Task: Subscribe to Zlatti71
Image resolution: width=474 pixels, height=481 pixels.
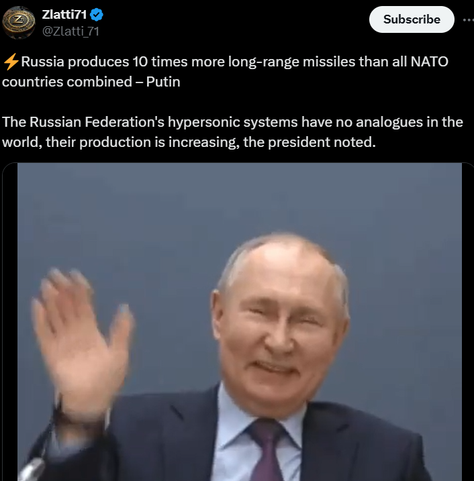Action: click(412, 19)
